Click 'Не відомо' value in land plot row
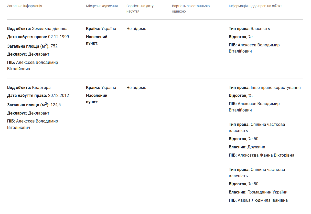311x214 pixels. point(136,29)
